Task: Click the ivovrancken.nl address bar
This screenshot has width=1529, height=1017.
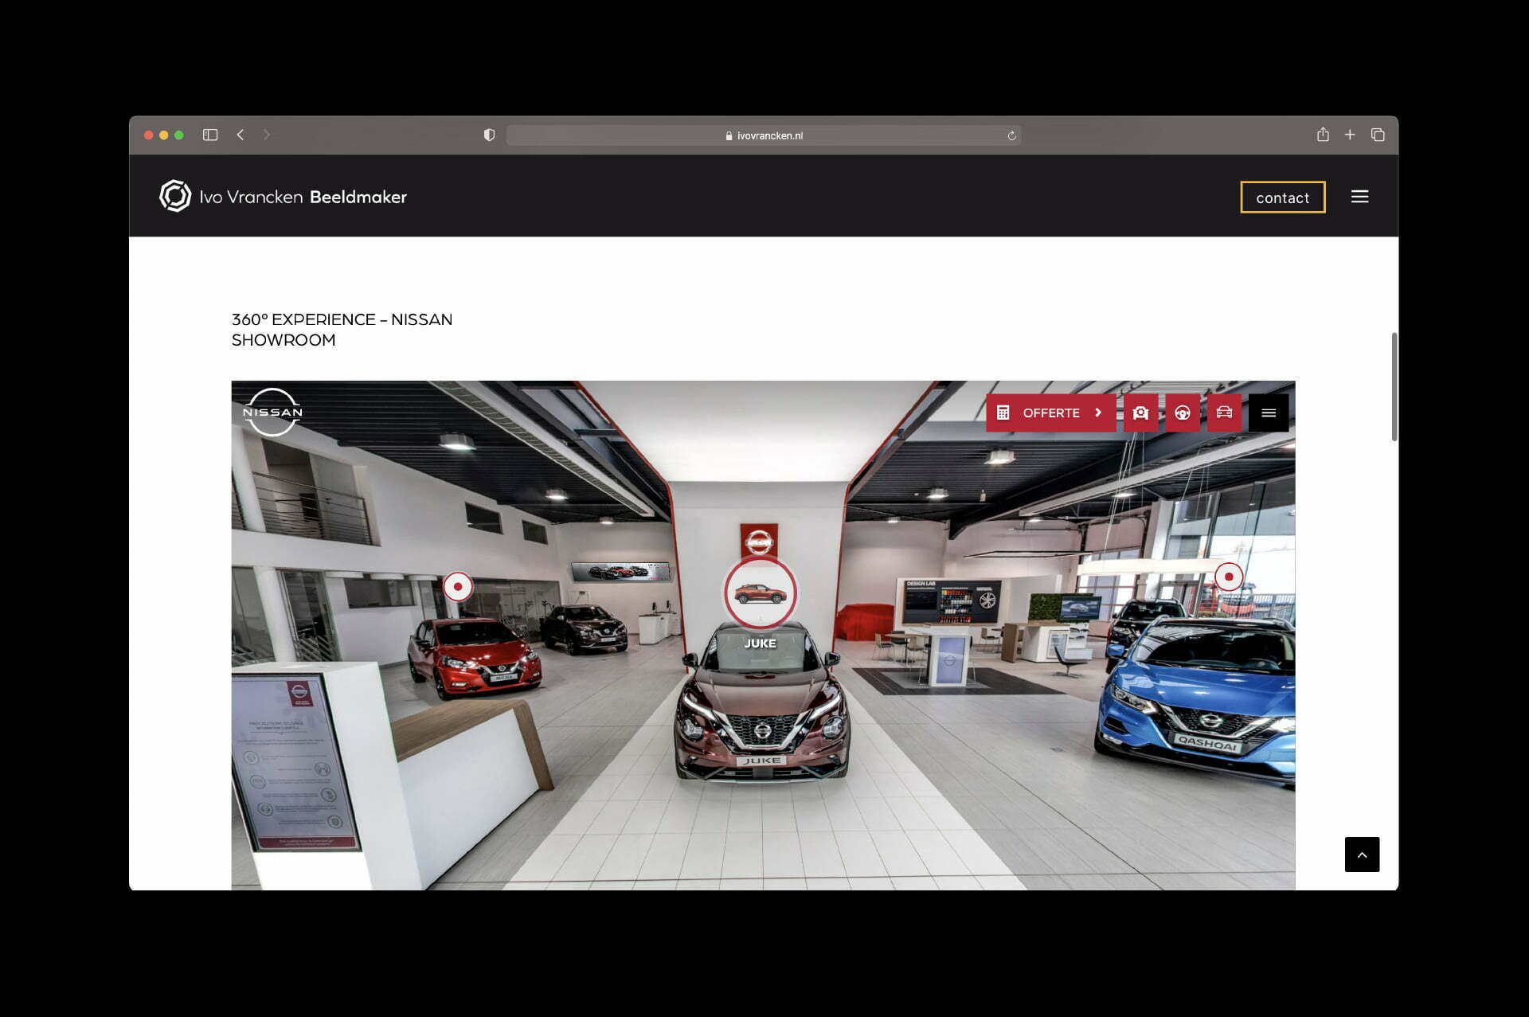Action: [x=764, y=136]
